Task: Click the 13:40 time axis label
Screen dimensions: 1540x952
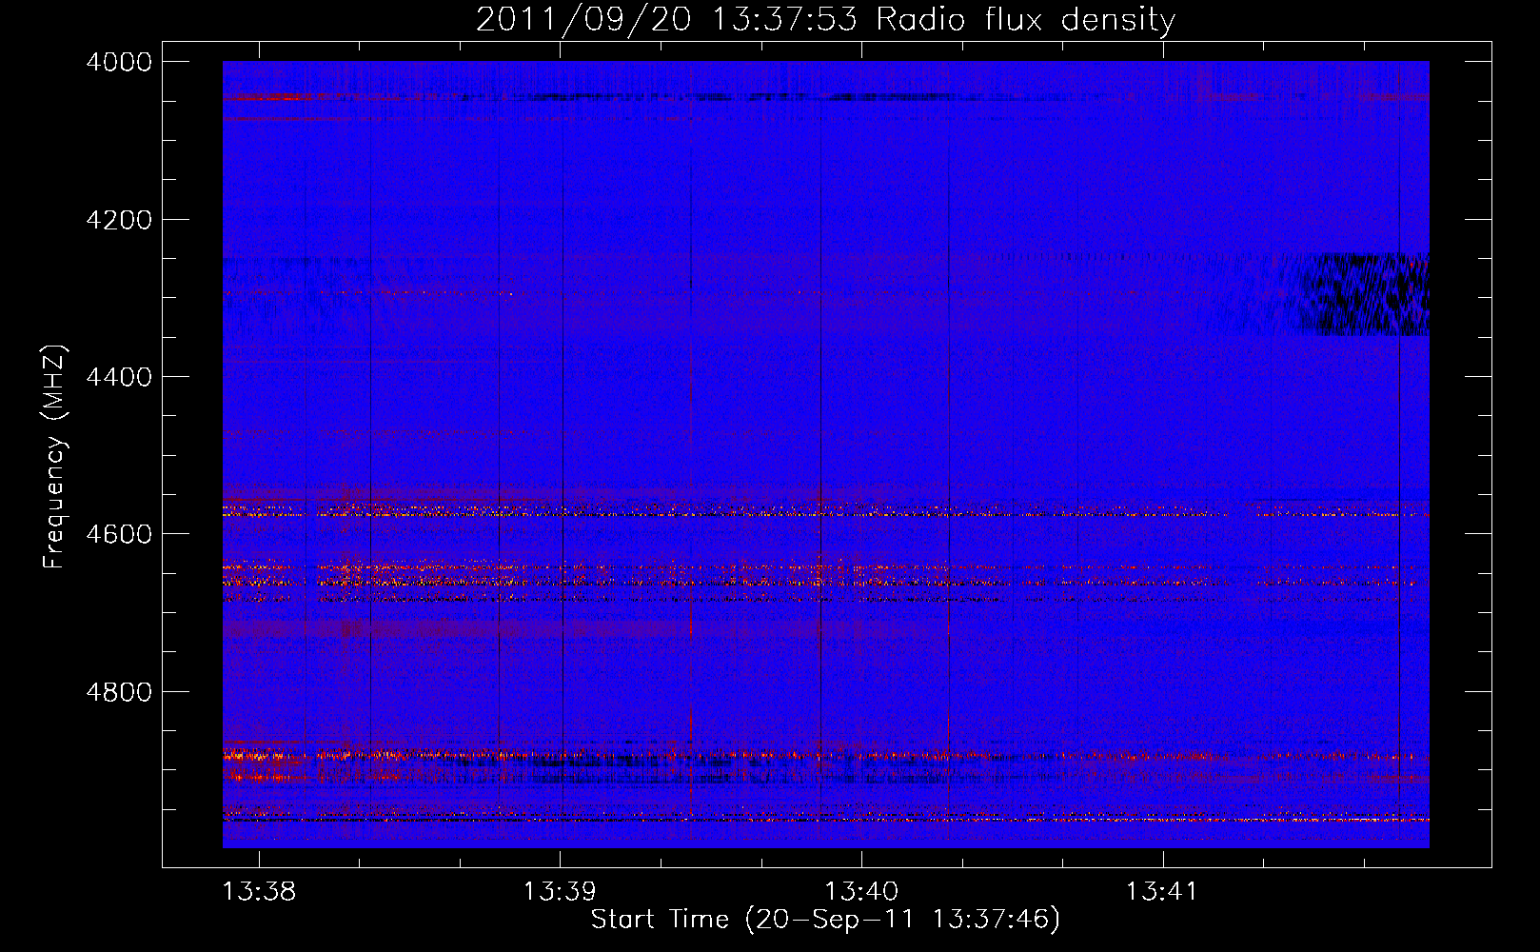Action: [x=860, y=892]
